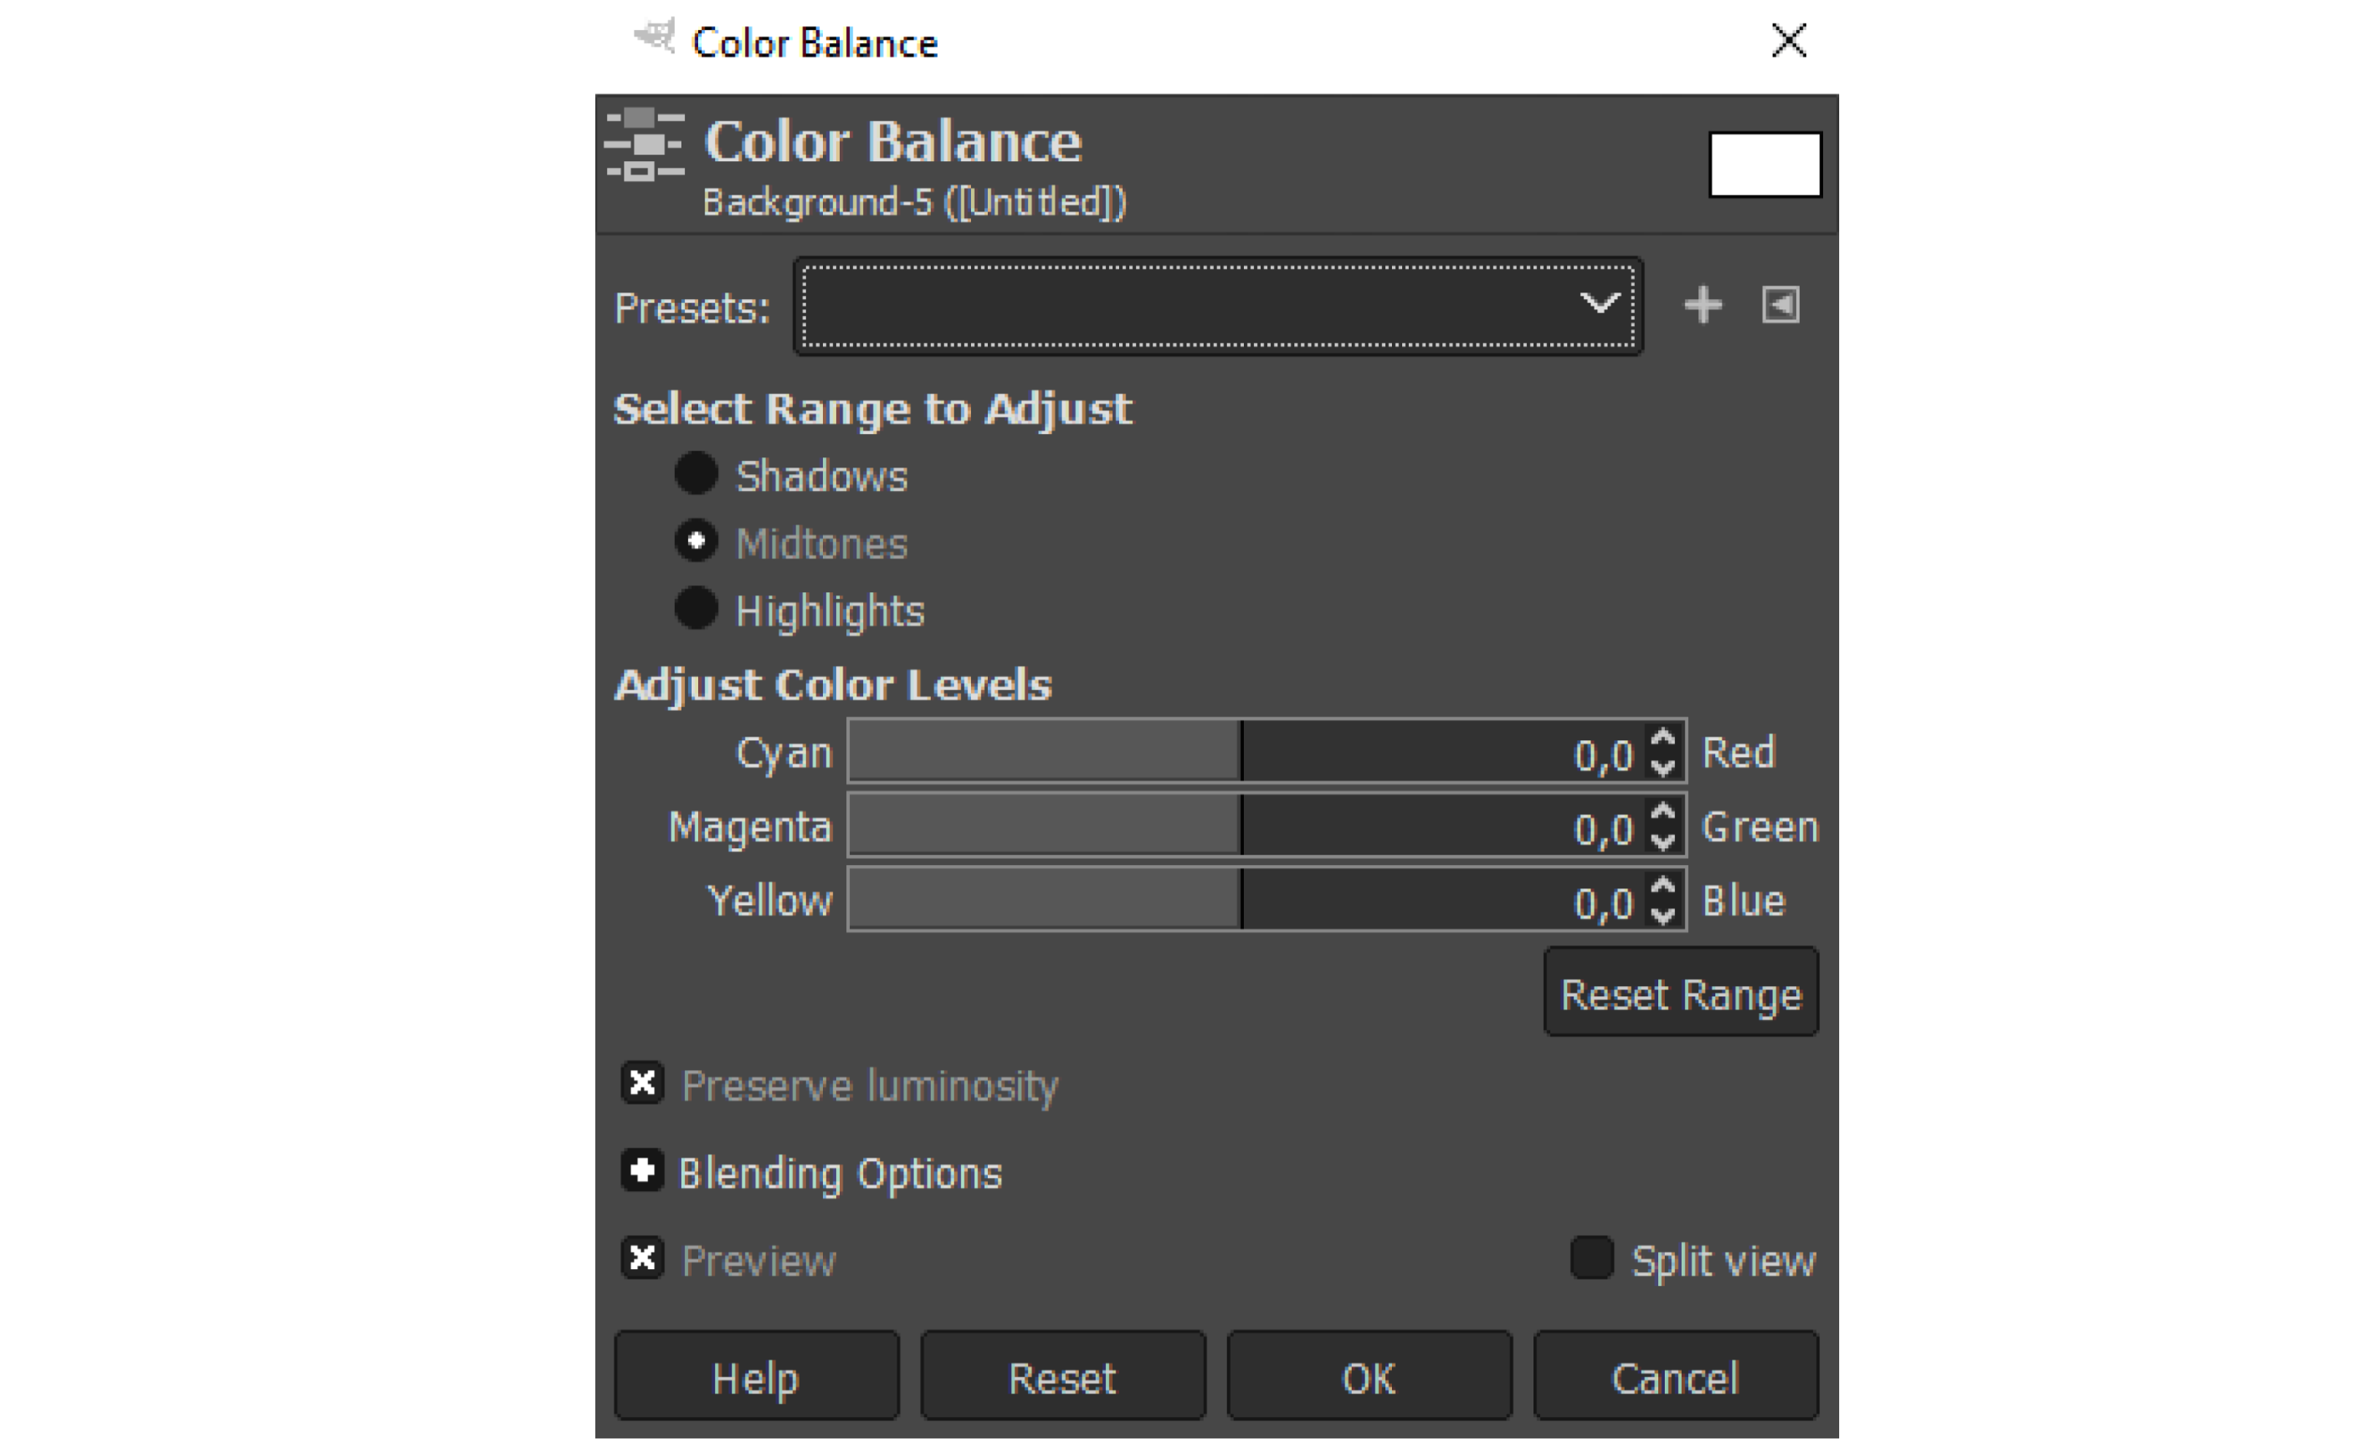Close the Color Balance dialog window
This screenshot has height=1439, width=2371.
click(x=1789, y=40)
